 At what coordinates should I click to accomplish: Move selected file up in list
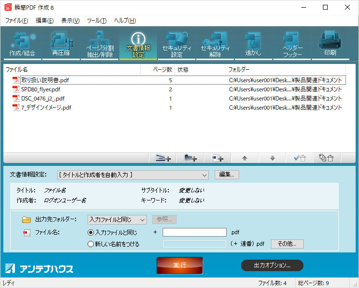pyautogui.click(x=245, y=158)
